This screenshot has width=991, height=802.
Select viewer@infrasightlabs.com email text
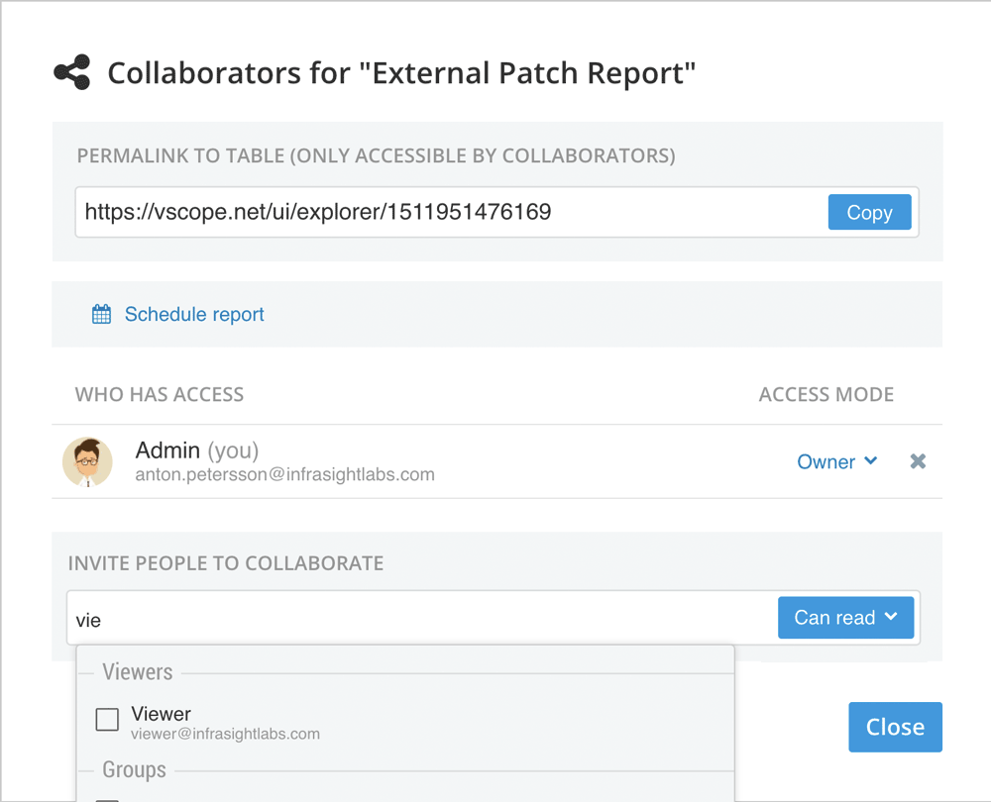point(225,734)
